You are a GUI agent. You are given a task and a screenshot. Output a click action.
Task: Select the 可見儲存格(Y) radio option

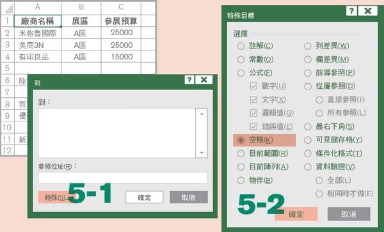[308, 140]
